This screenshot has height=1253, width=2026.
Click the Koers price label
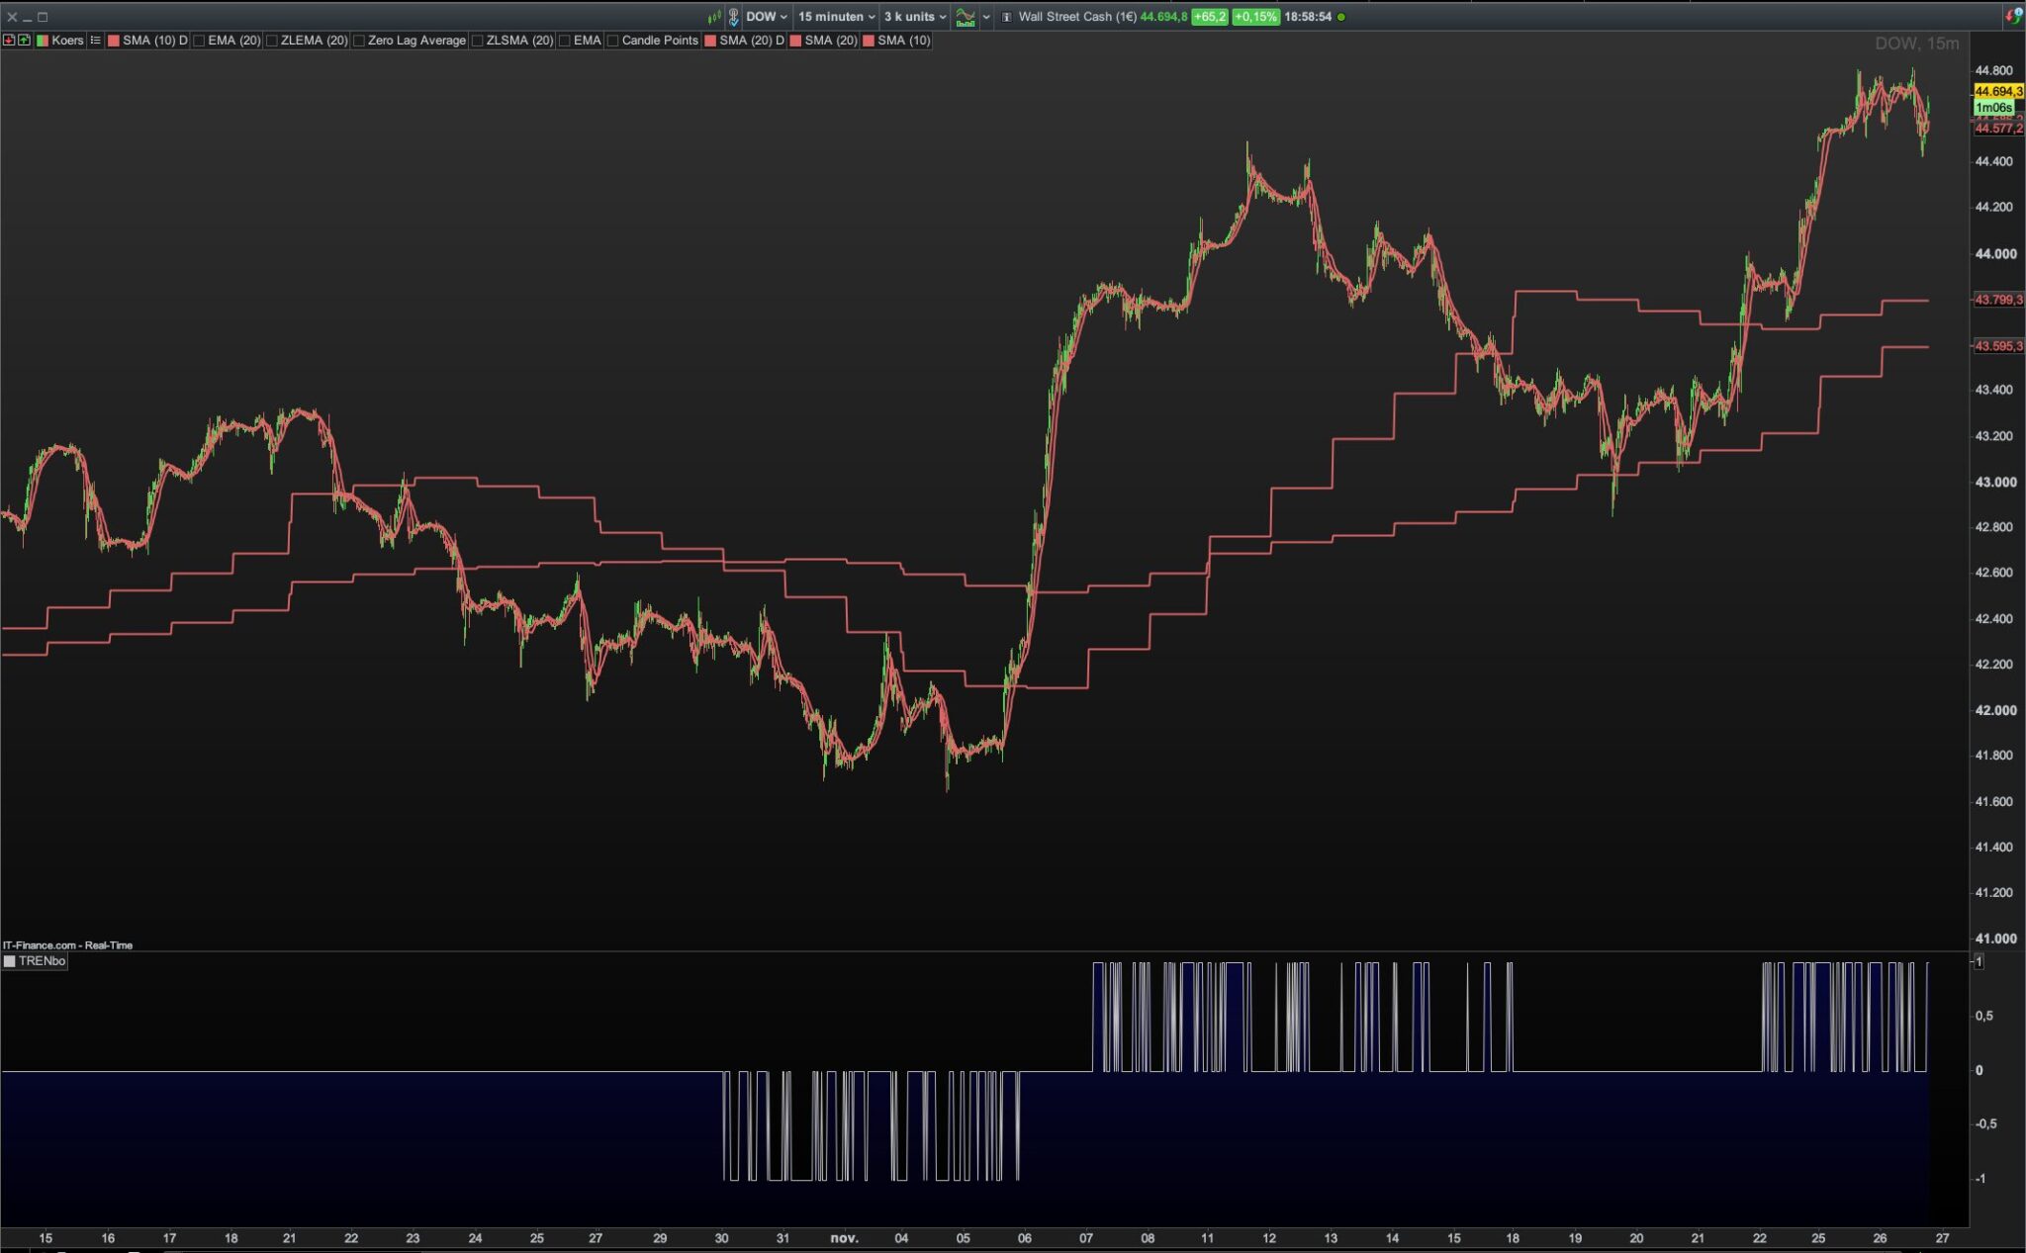pos(66,41)
